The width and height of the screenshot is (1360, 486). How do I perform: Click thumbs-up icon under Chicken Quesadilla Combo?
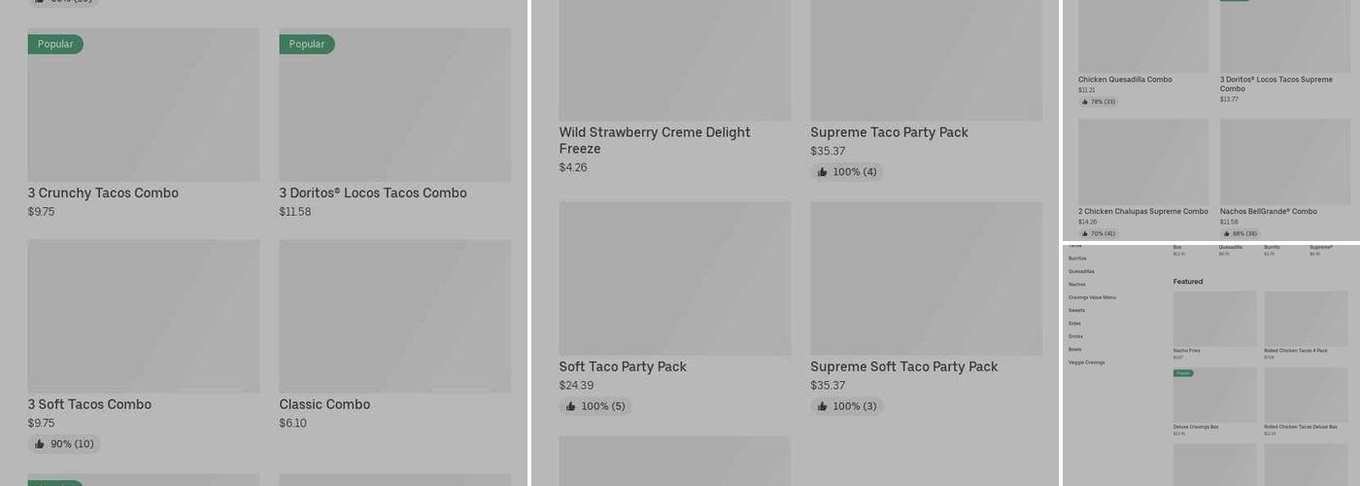(1085, 102)
